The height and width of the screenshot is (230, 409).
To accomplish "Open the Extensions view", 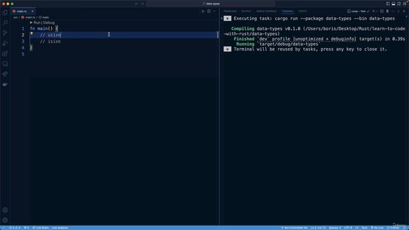I will tap(5, 54).
